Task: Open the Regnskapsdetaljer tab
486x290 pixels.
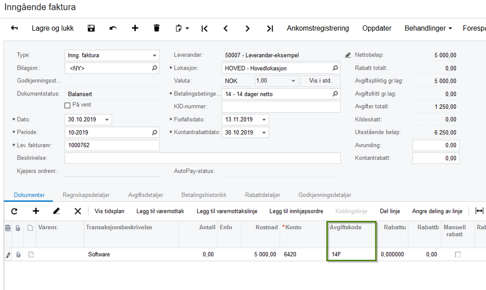Action: [86, 195]
